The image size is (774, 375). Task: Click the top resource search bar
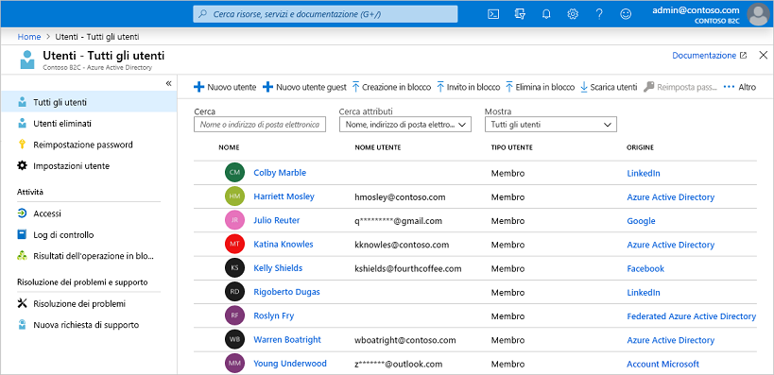click(x=325, y=14)
